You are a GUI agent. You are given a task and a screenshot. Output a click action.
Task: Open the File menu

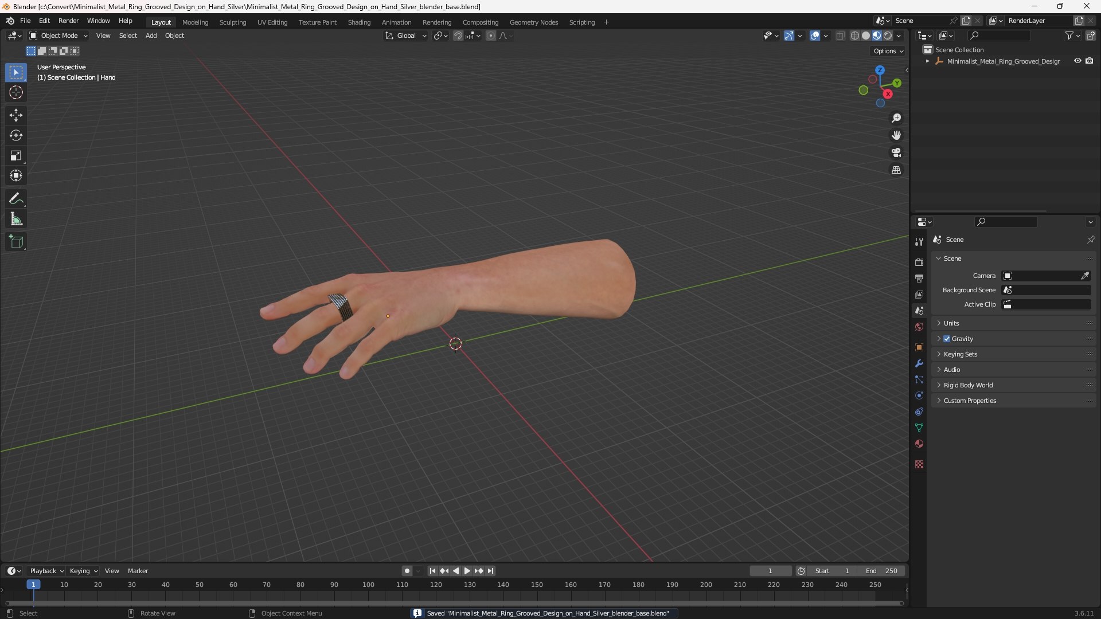(25, 21)
